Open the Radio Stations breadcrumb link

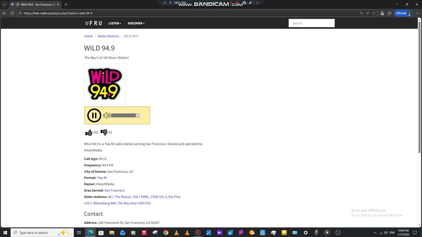[108, 36]
